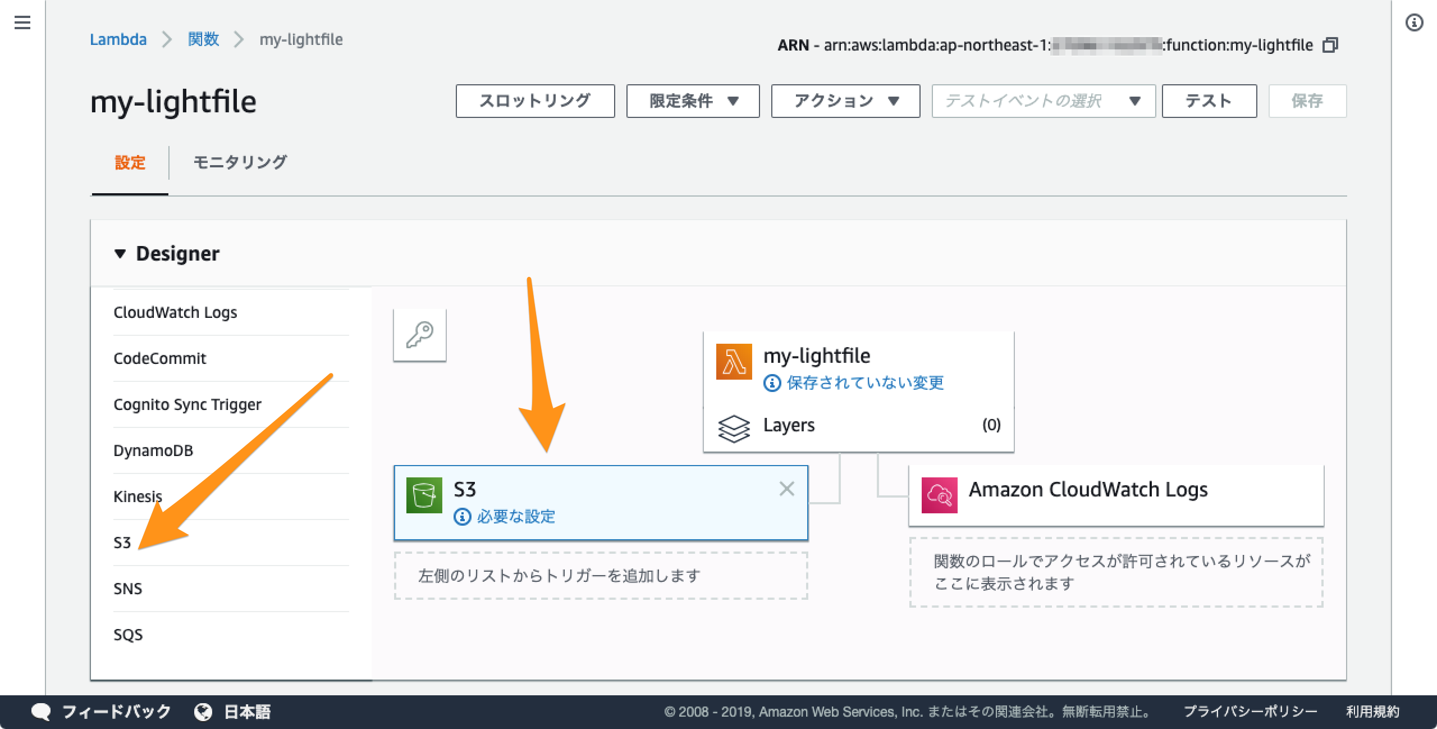This screenshot has width=1437, height=729.
Task: Click the 必要な設定 link under S3
Action: click(516, 517)
